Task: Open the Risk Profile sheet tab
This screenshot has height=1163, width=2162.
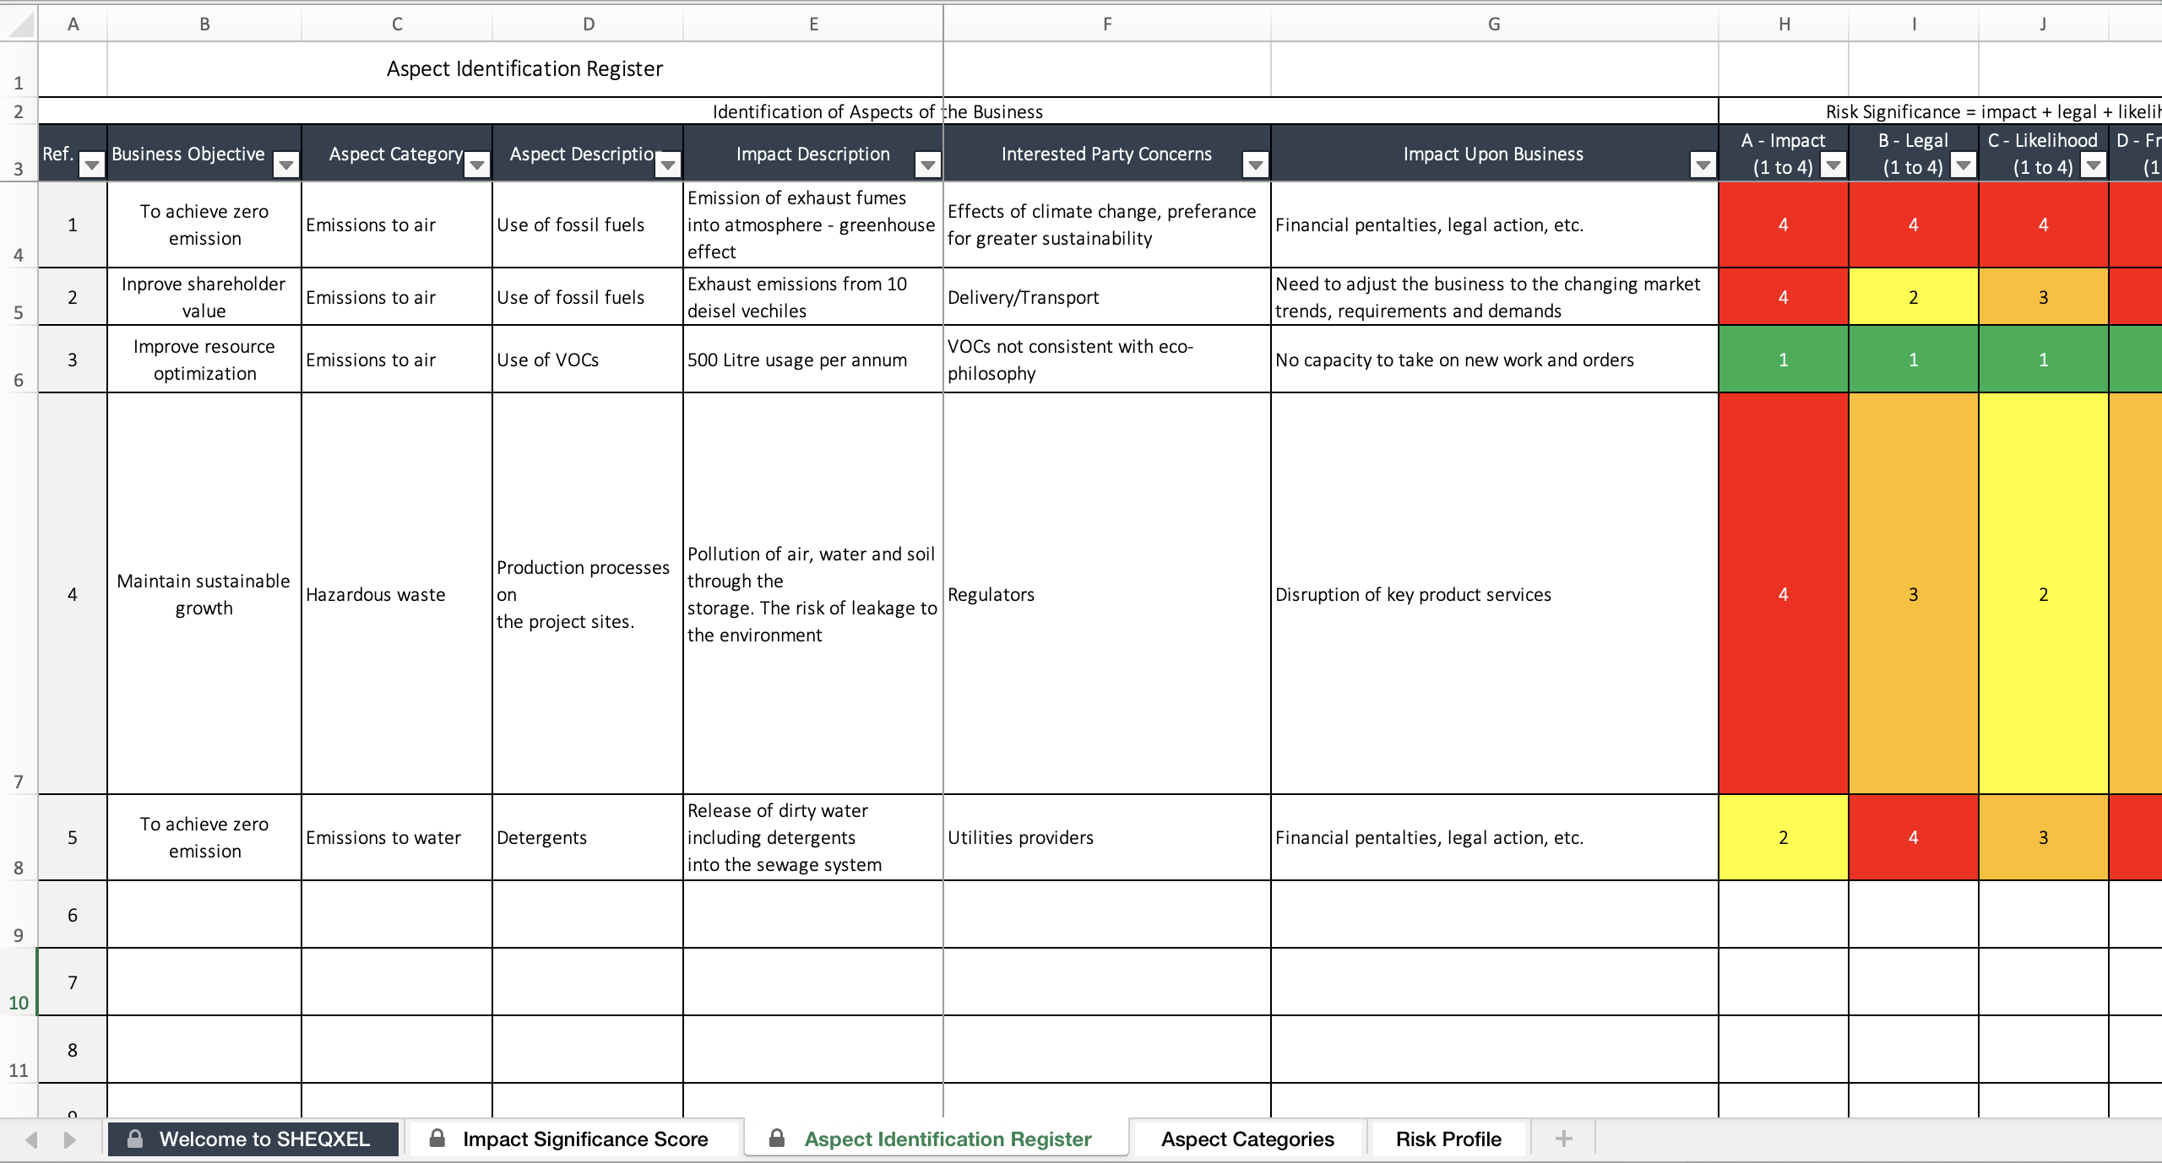Action: (x=1448, y=1139)
